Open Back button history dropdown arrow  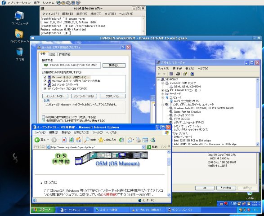tap(48, 140)
